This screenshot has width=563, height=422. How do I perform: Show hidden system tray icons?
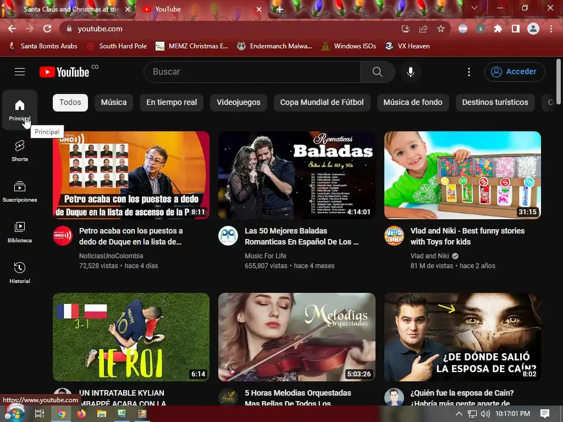coord(459,414)
